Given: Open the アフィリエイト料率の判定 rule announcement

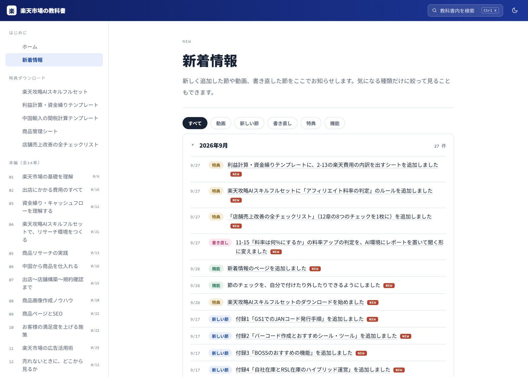Looking at the screenshot, I should 330,191.
